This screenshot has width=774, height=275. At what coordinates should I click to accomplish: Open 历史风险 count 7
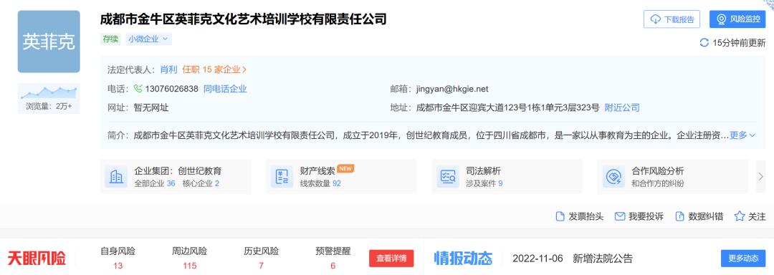tap(261, 266)
